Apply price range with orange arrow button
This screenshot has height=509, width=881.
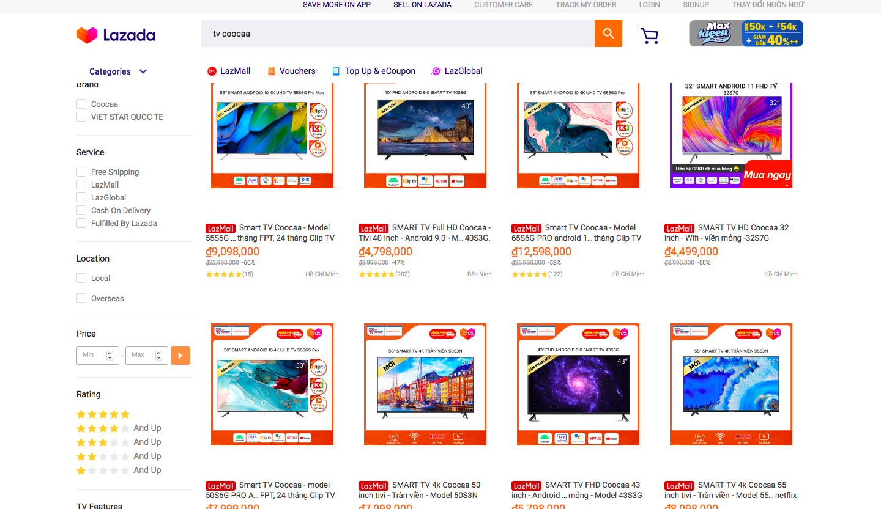[180, 356]
